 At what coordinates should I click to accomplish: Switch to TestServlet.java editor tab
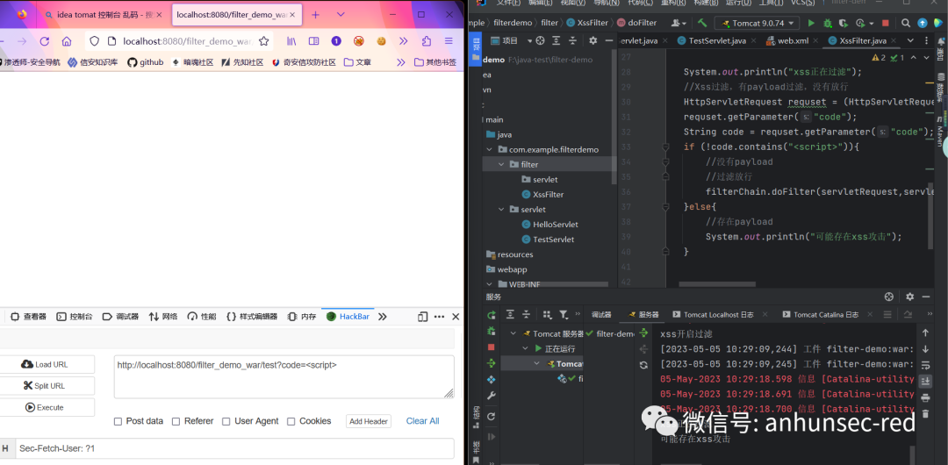718,40
